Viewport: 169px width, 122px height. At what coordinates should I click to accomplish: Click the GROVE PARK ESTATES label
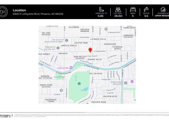point(46,86)
